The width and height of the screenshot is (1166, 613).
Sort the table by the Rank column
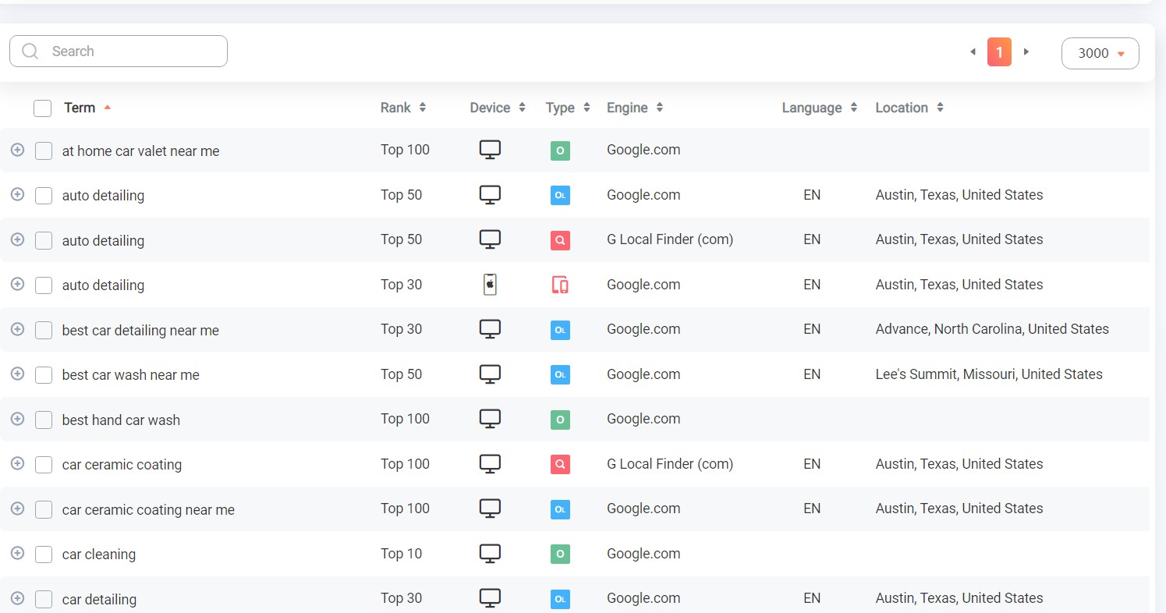click(403, 108)
